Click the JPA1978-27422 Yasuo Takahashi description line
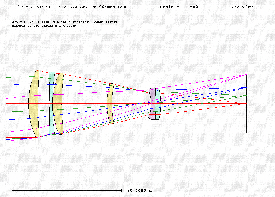 coord(65,22)
